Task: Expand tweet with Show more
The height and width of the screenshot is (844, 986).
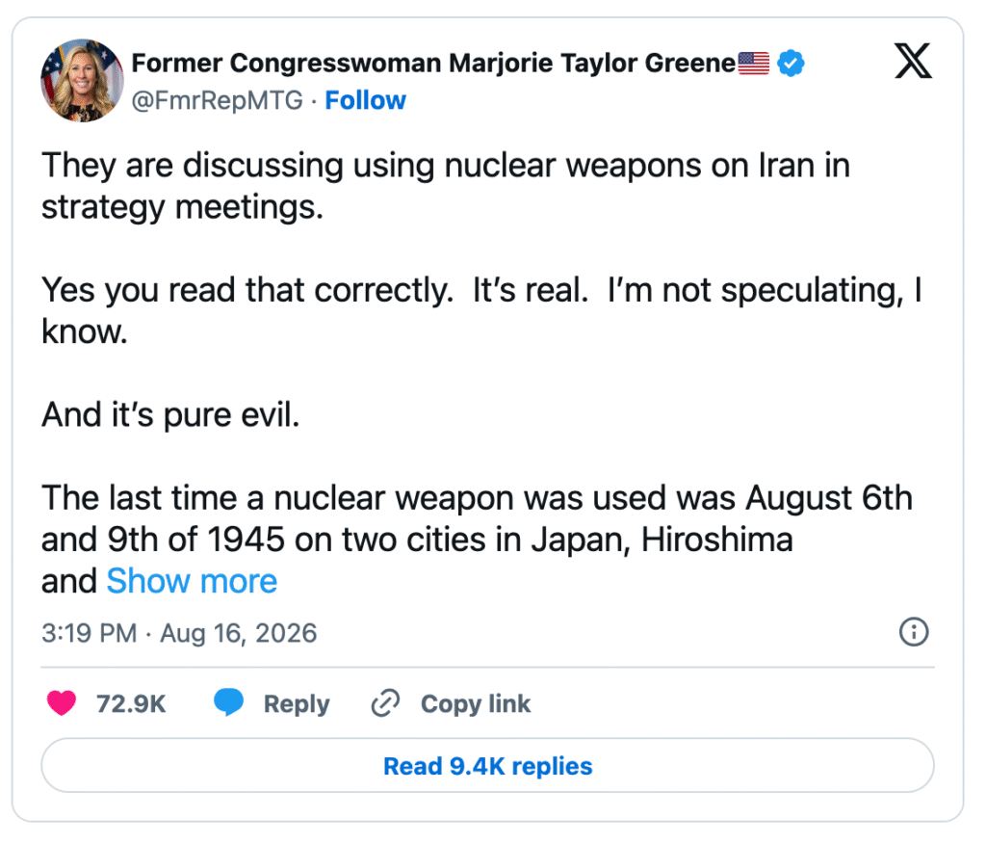Action: point(192,580)
